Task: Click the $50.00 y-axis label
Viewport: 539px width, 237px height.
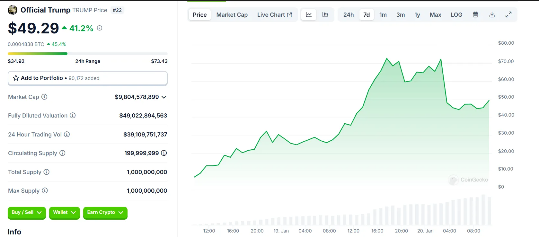Action: click(x=506, y=97)
